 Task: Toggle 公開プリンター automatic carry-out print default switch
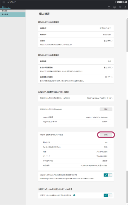pos(108,195)
